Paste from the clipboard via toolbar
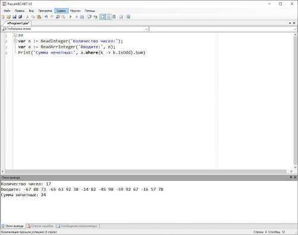The image size is (298, 235). click(39, 17)
